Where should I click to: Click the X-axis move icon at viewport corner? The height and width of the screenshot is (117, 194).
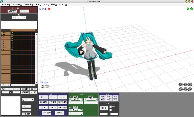pyautogui.click(x=181, y=89)
